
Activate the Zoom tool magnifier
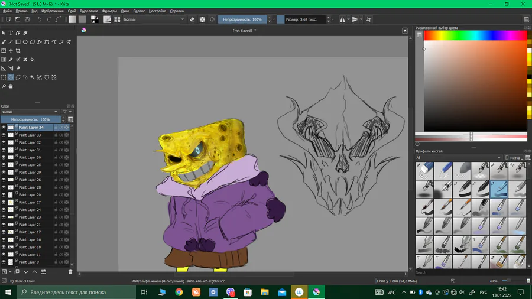click(x=4, y=86)
